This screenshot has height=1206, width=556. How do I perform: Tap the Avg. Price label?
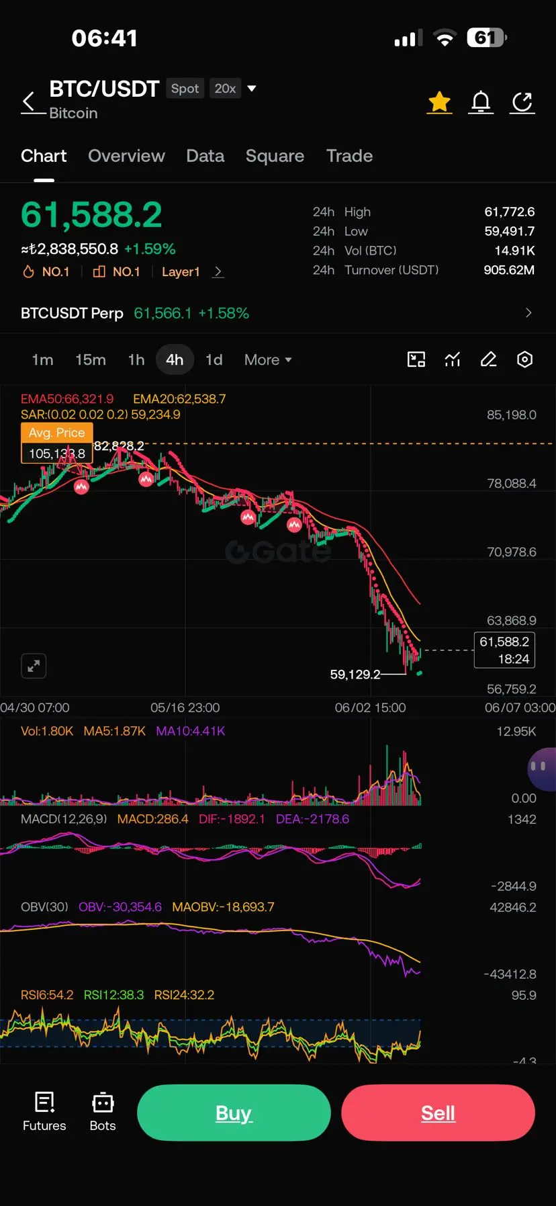tap(56, 433)
